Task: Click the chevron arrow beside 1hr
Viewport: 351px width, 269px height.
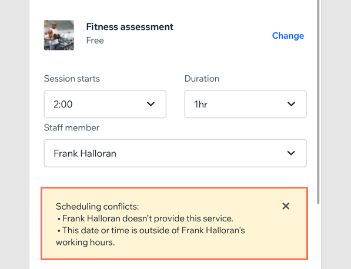Action: [x=291, y=104]
